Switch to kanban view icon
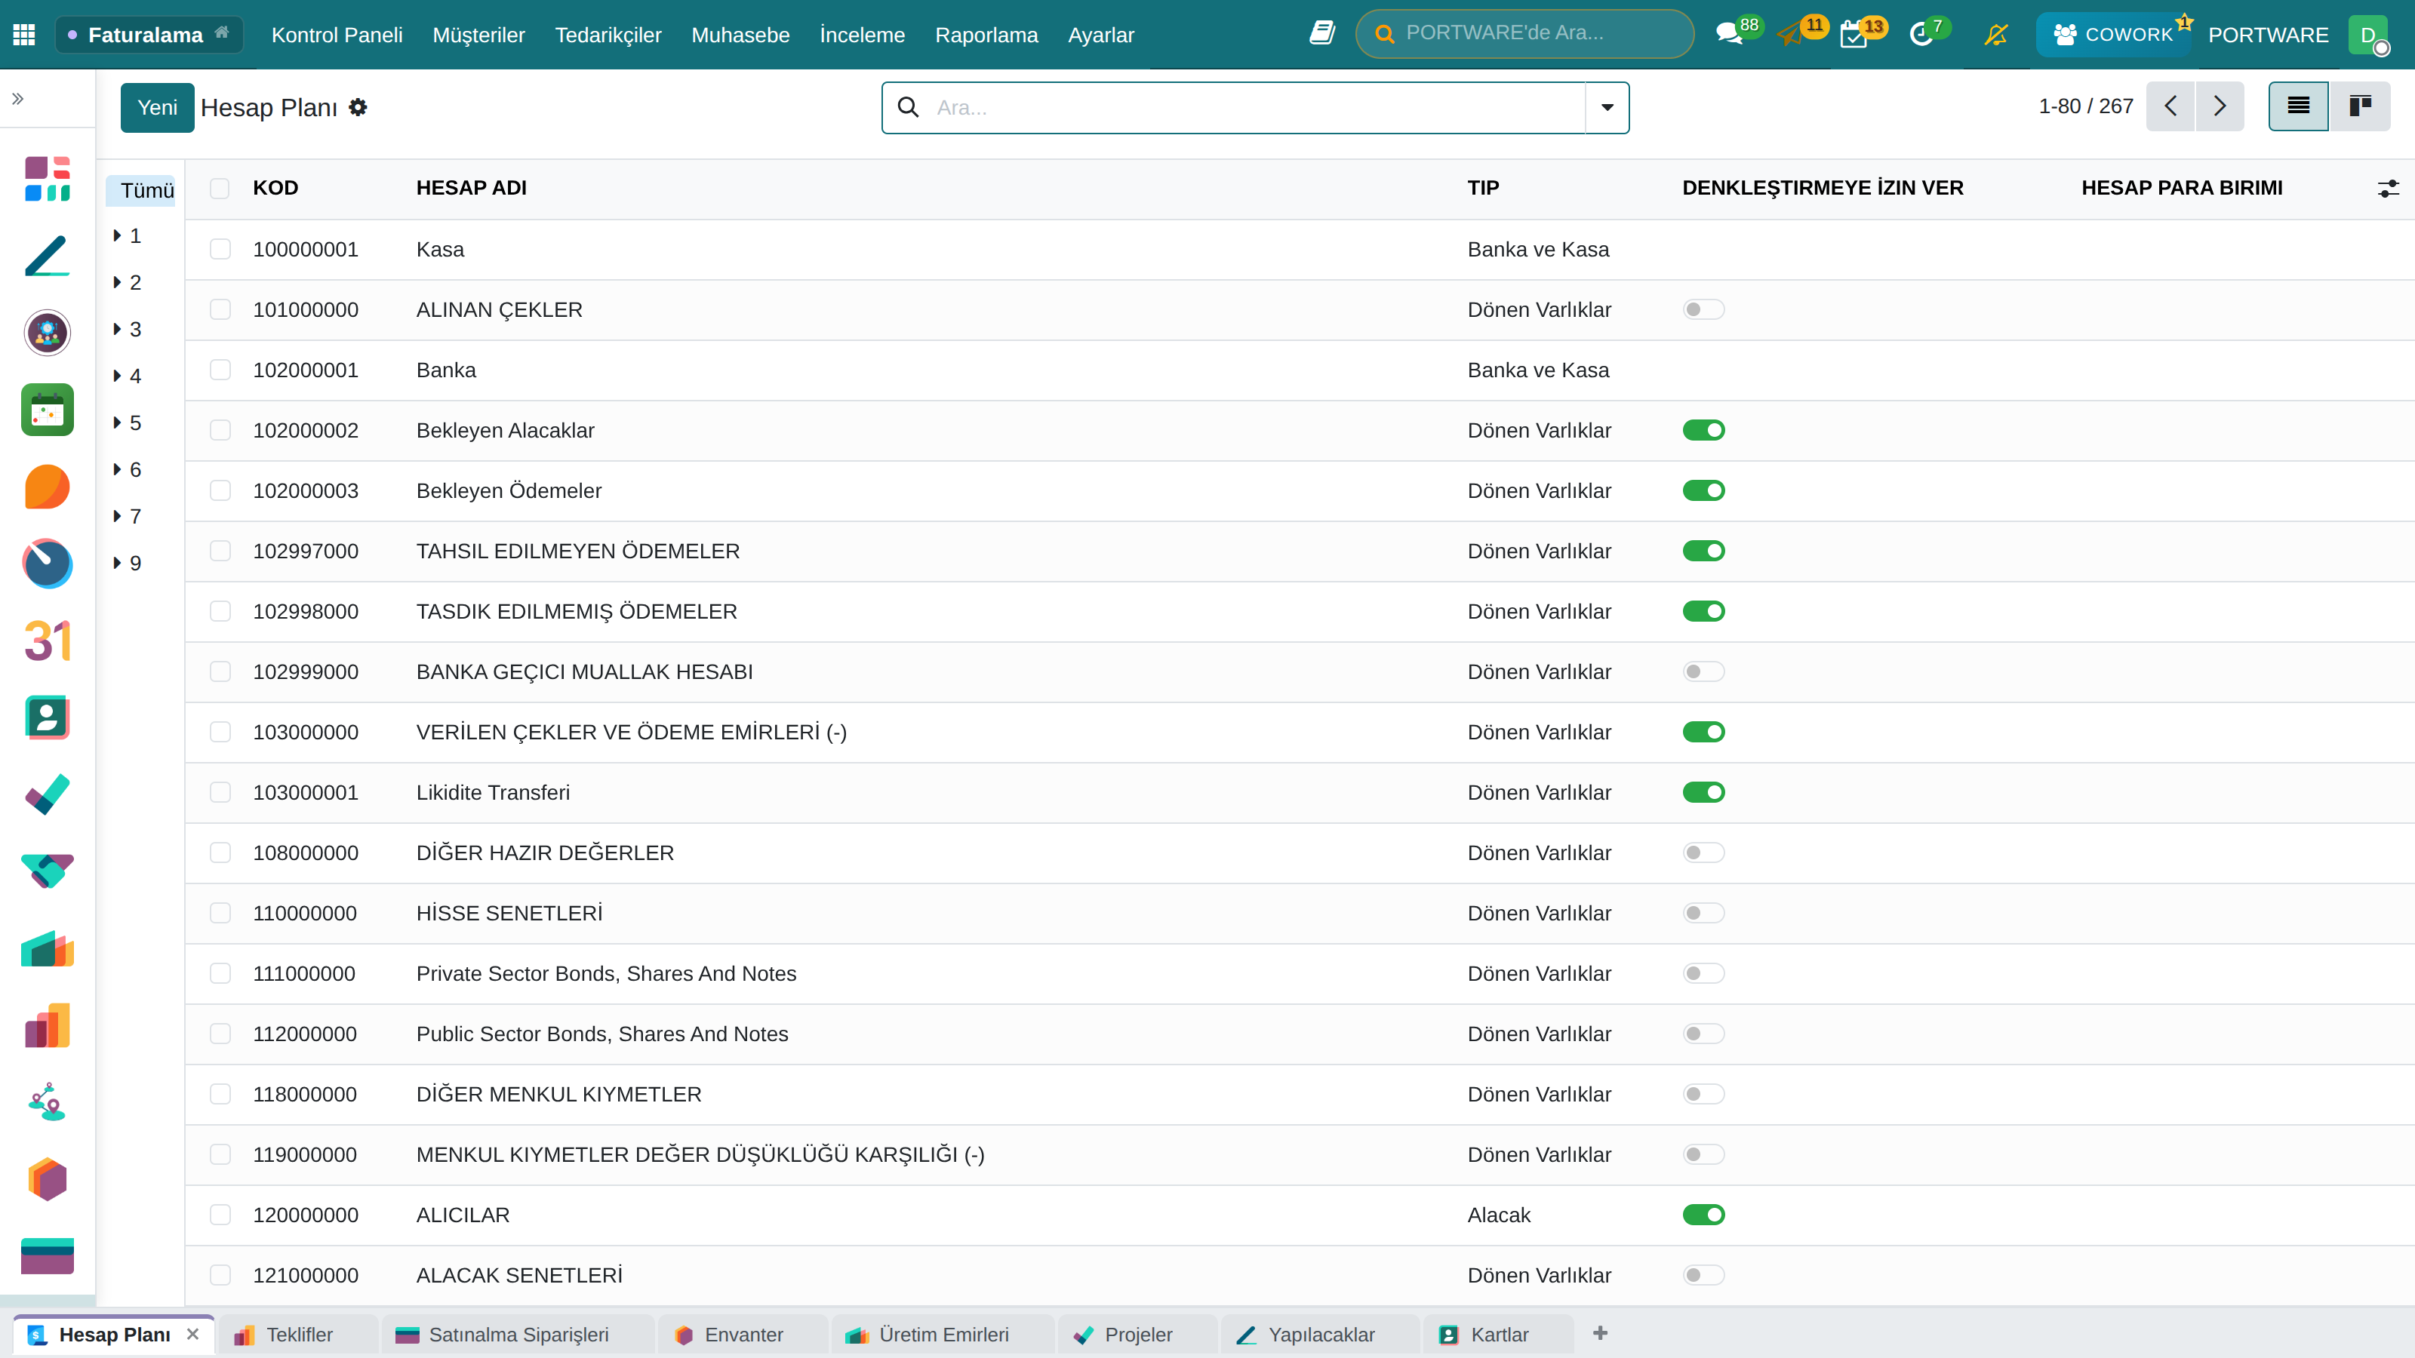 pyautogui.click(x=2360, y=106)
